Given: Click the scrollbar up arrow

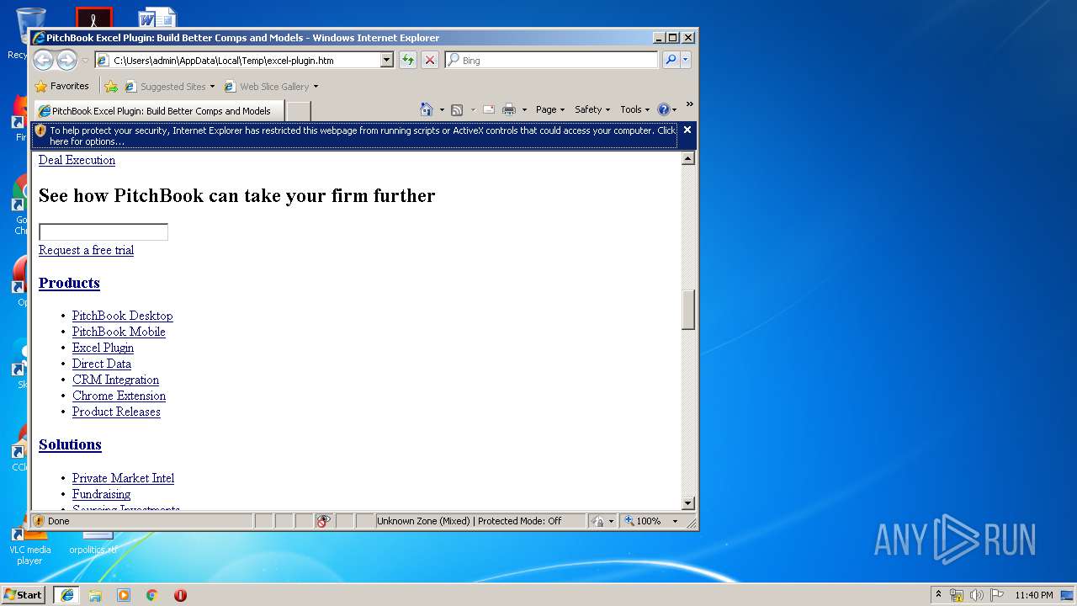Looking at the screenshot, I should tap(688, 158).
